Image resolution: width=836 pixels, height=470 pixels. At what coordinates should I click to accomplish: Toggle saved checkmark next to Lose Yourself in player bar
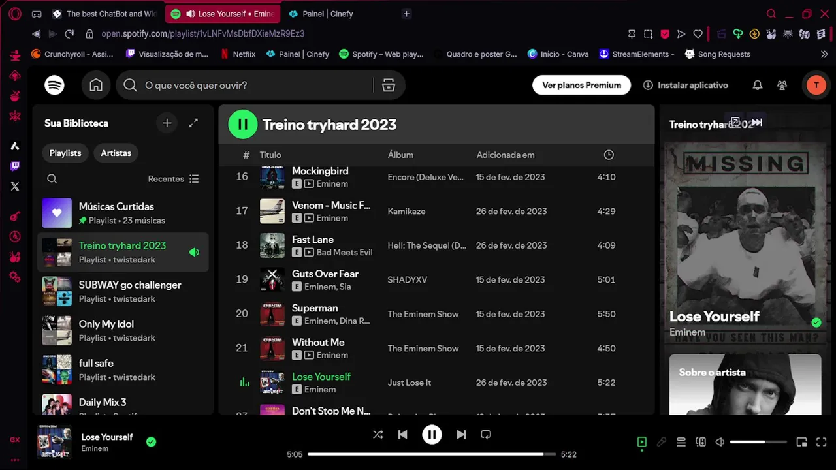pos(151,442)
